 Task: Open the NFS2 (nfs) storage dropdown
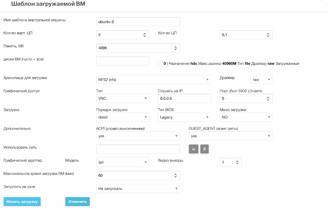click(x=153, y=80)
